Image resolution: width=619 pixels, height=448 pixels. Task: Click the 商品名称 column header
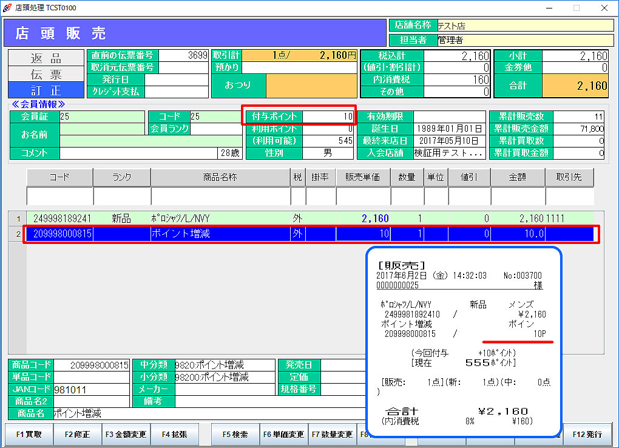click(x=220, y=177)
